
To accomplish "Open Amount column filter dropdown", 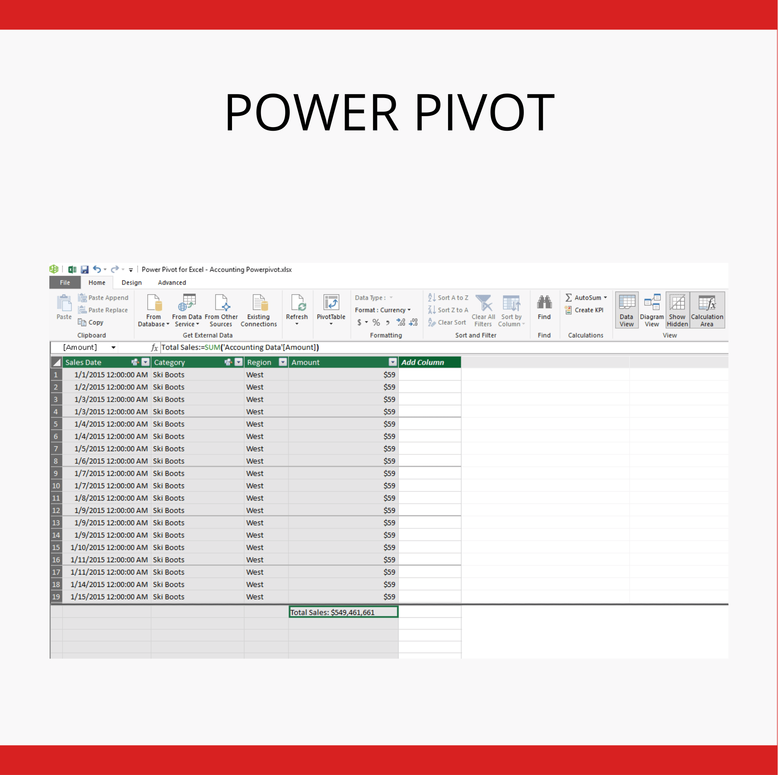I will coord(392,362).
